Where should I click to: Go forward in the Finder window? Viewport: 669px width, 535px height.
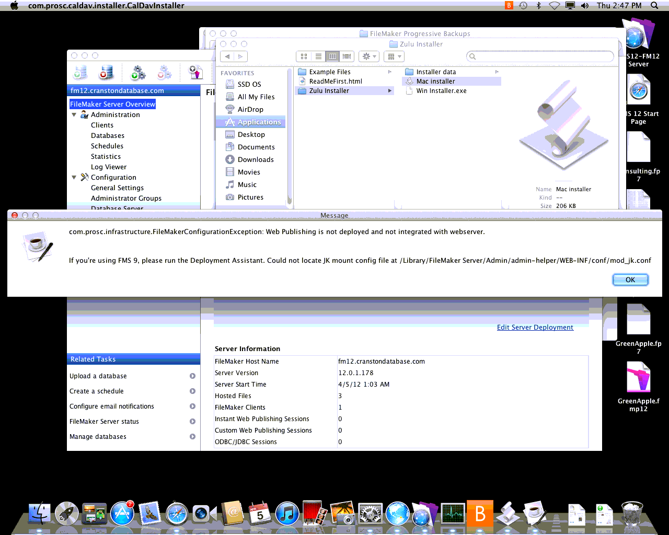click(240, 56)
